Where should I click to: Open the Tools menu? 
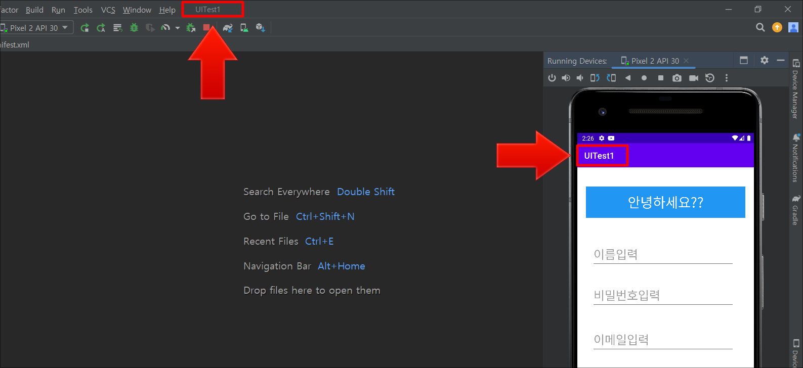(x=83, y=10)
